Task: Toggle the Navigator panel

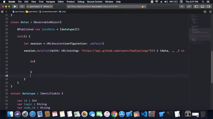Action: point(196,7)
